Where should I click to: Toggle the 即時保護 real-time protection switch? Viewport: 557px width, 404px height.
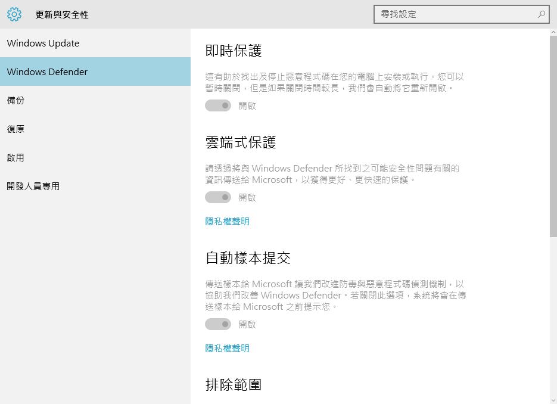(218, 105)
